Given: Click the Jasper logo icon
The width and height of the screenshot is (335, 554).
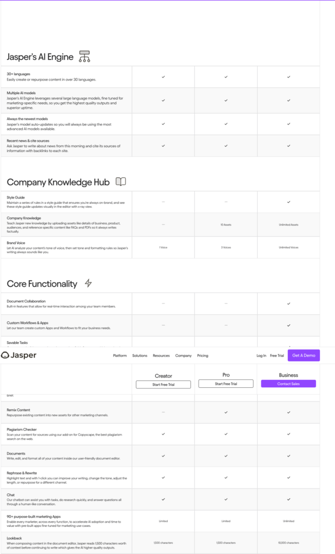Looking at the screenshot, I should [x=5, y=355].
